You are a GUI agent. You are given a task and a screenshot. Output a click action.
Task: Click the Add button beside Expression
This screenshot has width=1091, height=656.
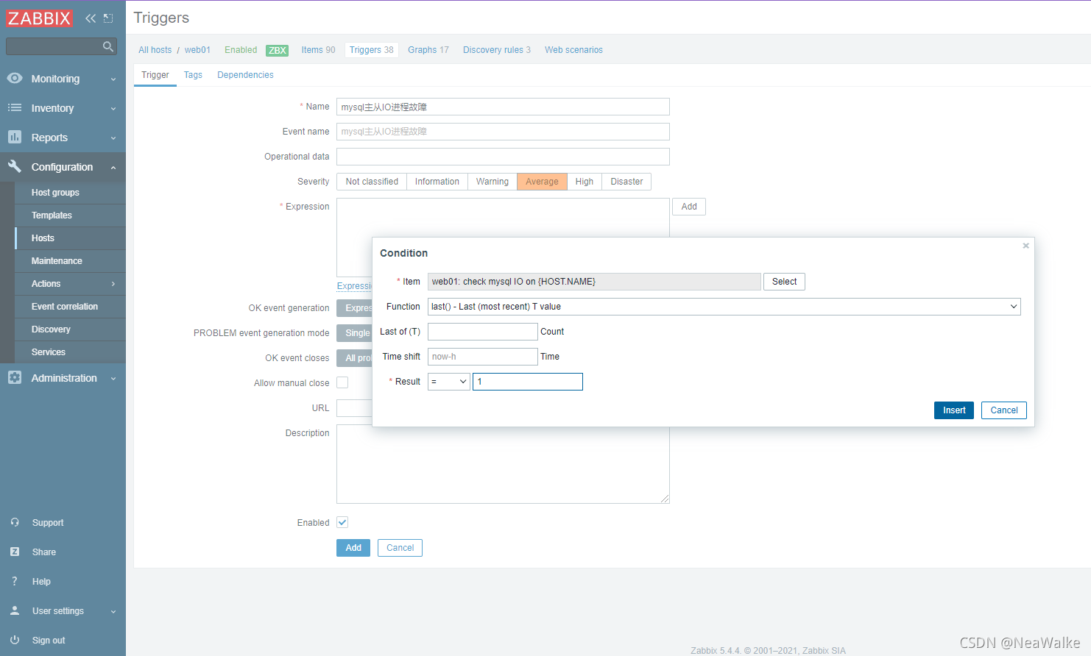(x=689, y=207)
